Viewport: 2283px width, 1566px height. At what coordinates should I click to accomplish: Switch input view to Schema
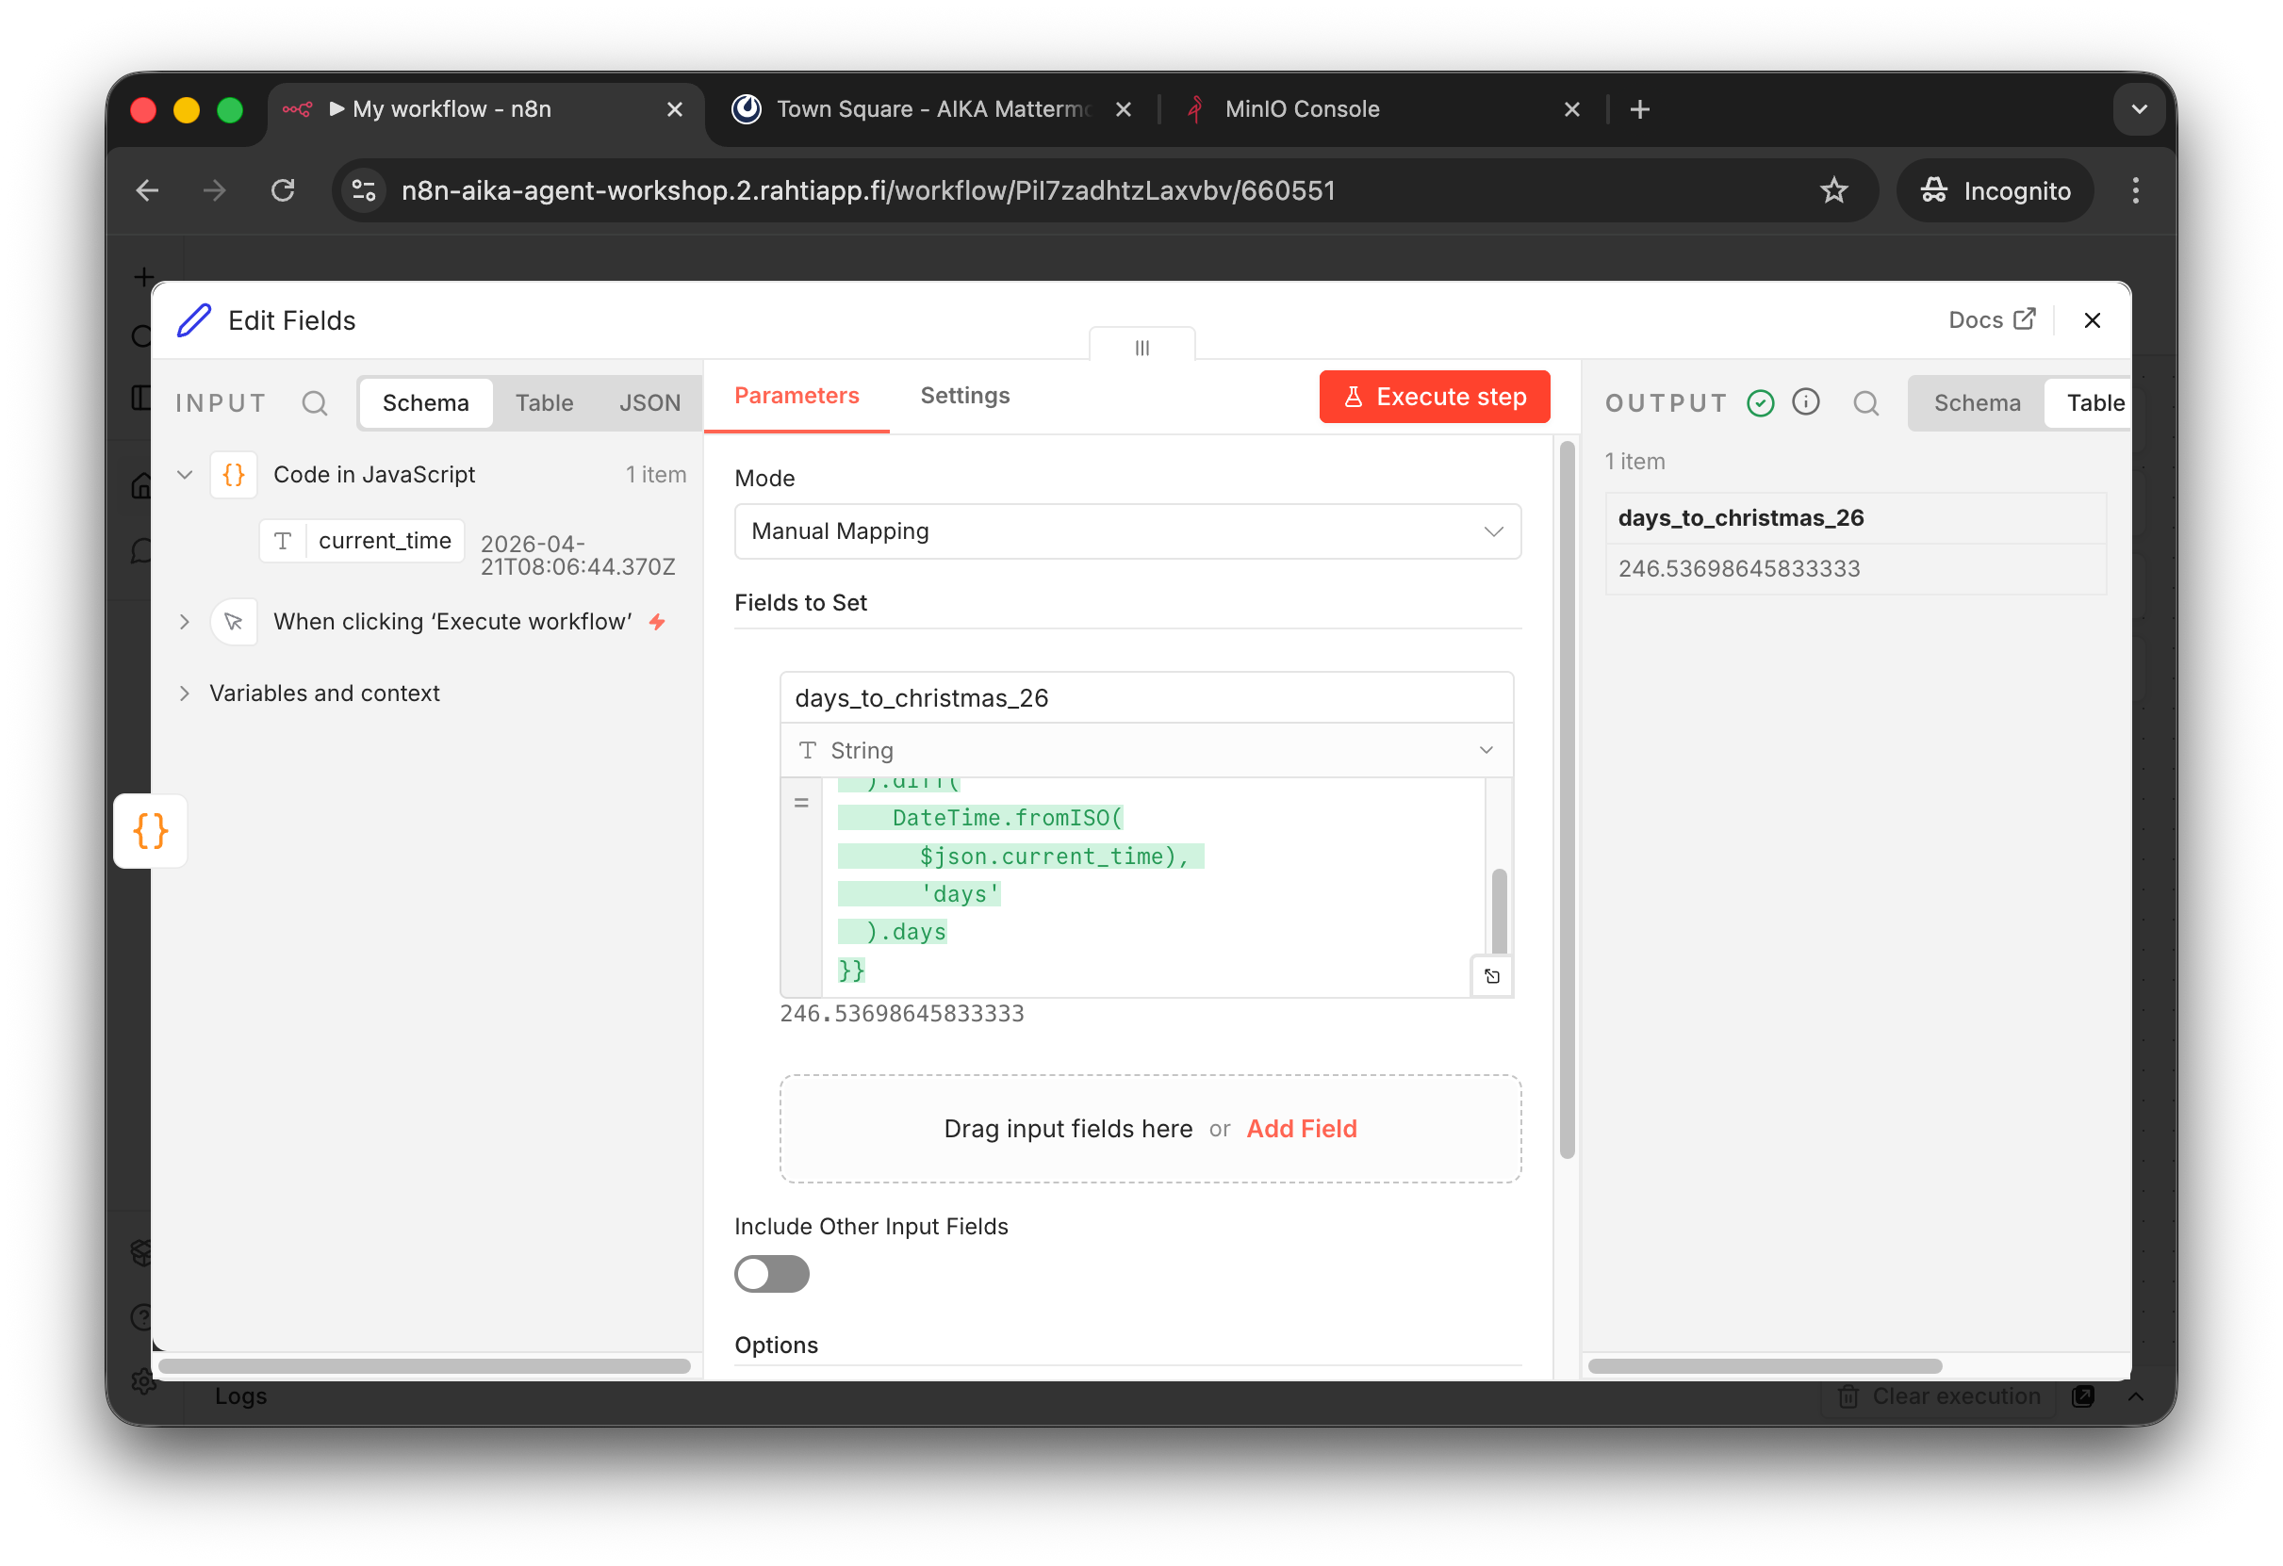point(425,403)
